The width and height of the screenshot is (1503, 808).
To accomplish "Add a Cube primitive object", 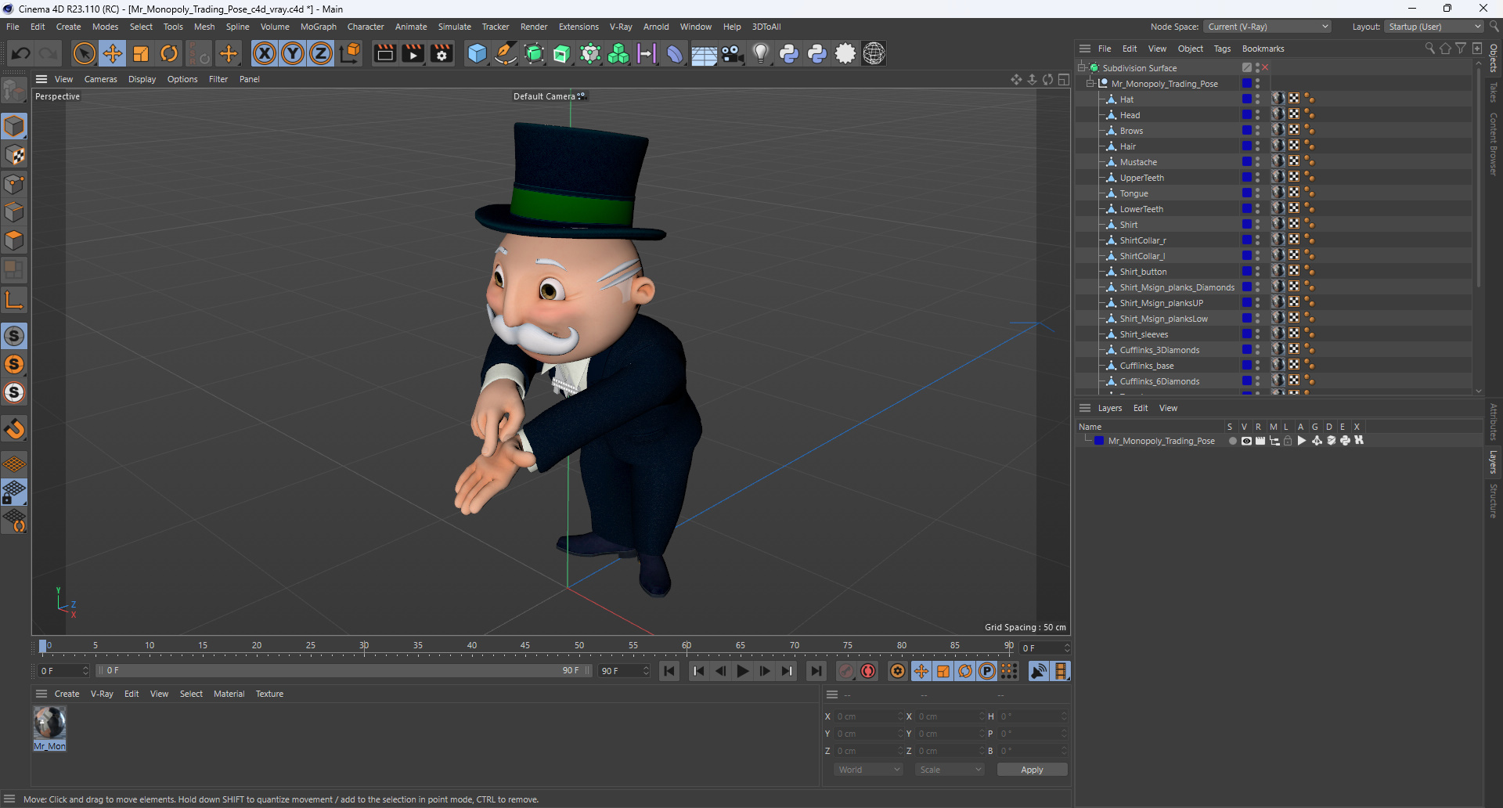I will [477, 53].
